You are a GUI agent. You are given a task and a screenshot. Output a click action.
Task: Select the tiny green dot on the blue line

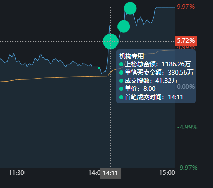(x=99, y=68)
